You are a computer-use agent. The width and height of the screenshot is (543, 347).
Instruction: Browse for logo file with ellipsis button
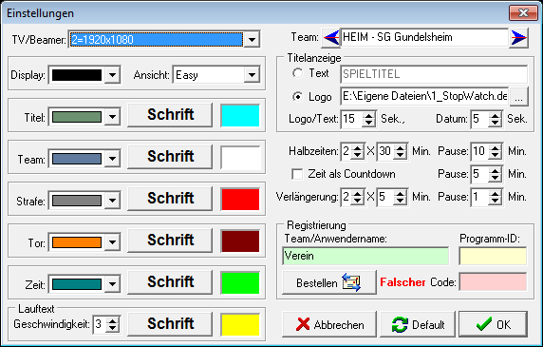(x=518, y=97)
